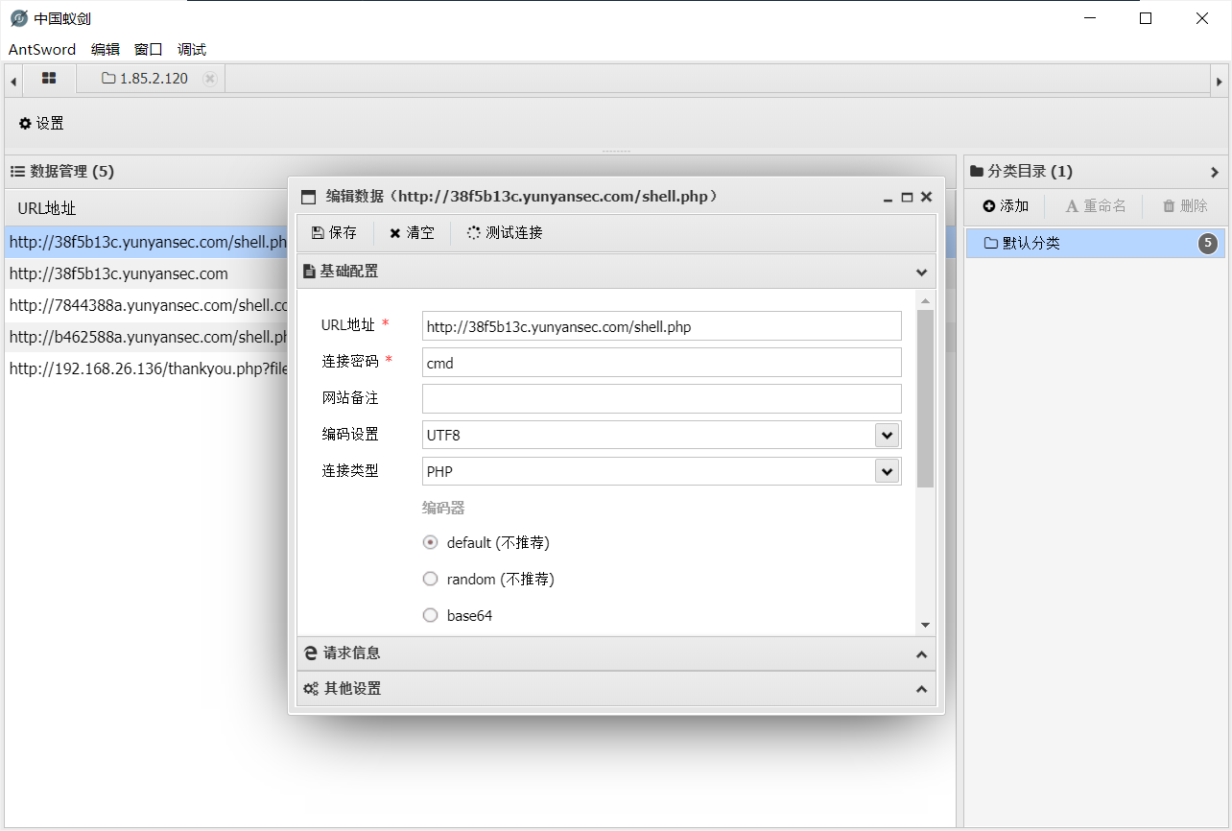1232x831 pixels.
Task: Close the 1.85.2.120 tab with its X icon
Action: pos(210,79)
